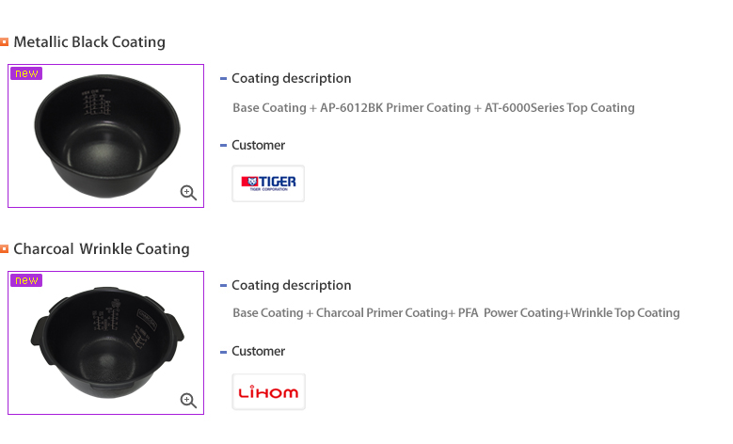Click the "new" badge on Metallic Black image
This screenshot has width=733, height=444.
point(26,73)
